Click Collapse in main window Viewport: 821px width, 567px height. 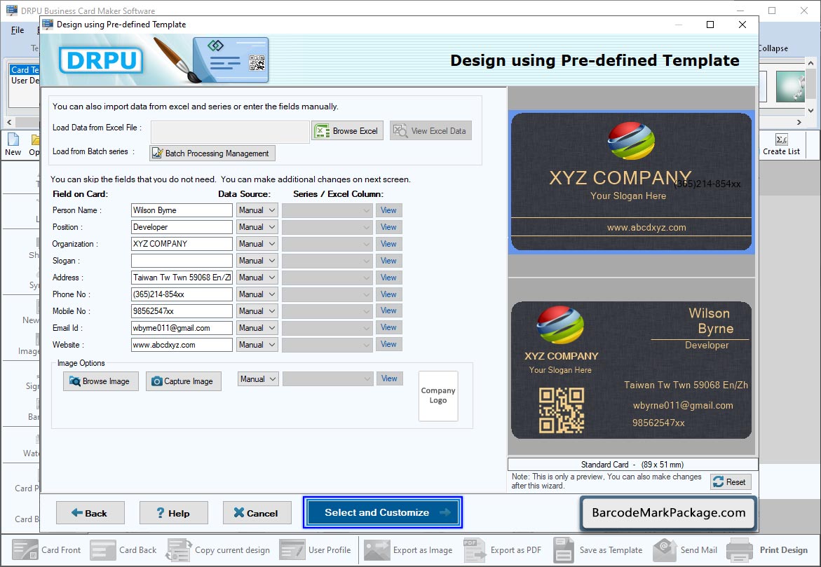click(x=773, y=48)
